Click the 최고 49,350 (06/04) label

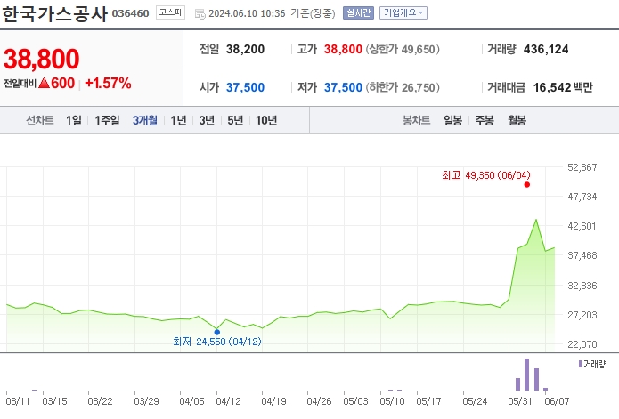point(486,175)
